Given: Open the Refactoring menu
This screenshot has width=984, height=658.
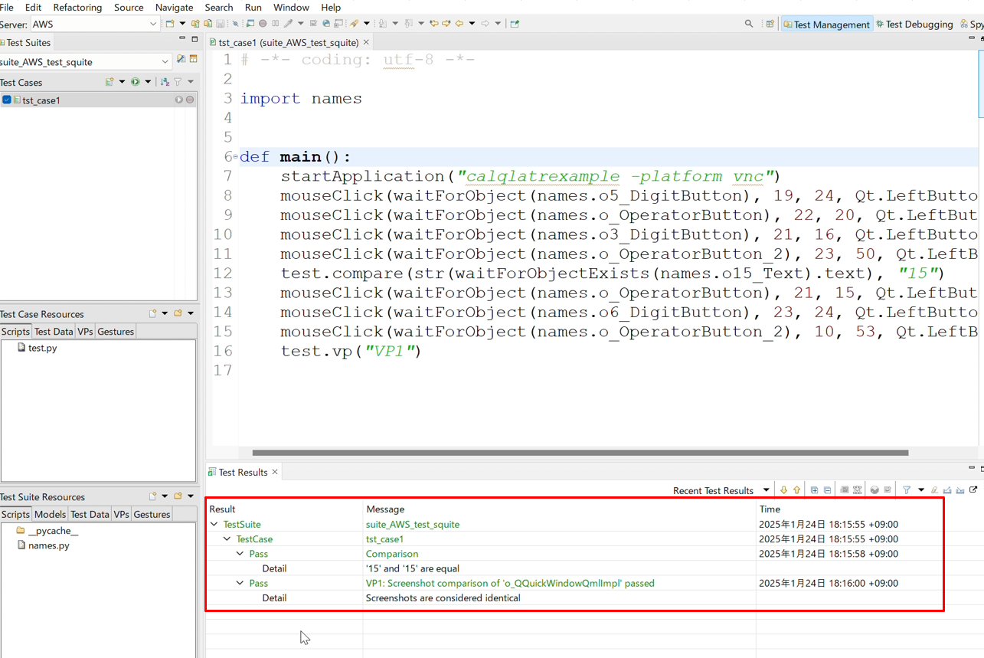Looking at the screenshot, I should tap(77, 7).
